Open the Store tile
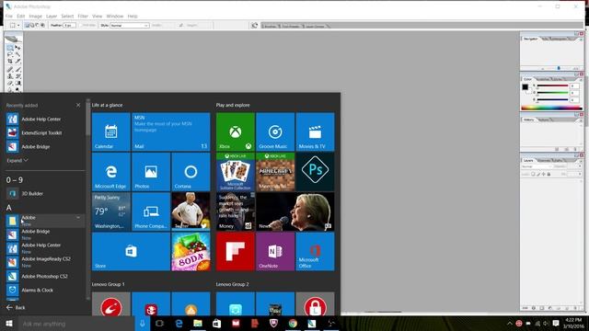Screen dimensions: 589x331 [x=131, y=251]
